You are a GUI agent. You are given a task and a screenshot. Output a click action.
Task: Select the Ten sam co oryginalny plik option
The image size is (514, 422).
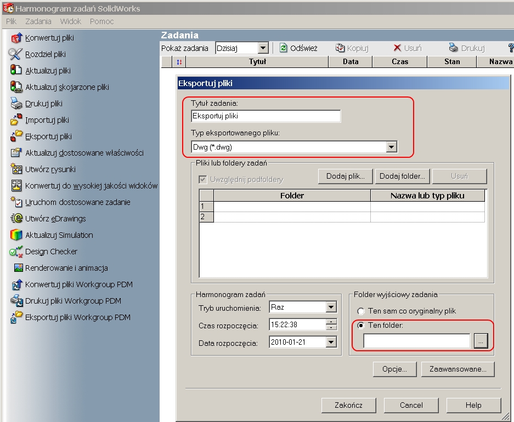tap(361, 311)
